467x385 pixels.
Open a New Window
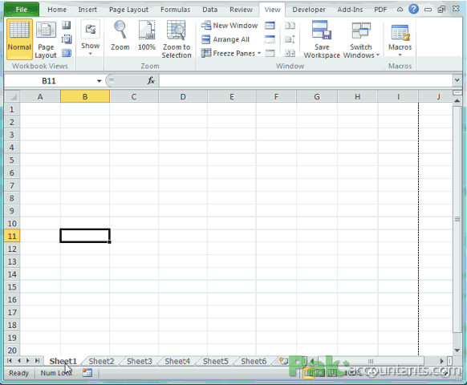click(229, 26)
